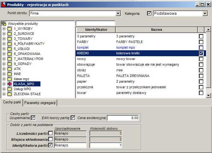Click folder icon of 2_SUROWCE

click(x=9, y=34)
